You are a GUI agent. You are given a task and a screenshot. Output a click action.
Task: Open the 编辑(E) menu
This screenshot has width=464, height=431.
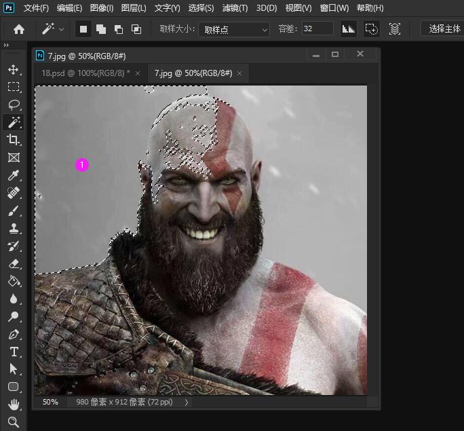69,8
